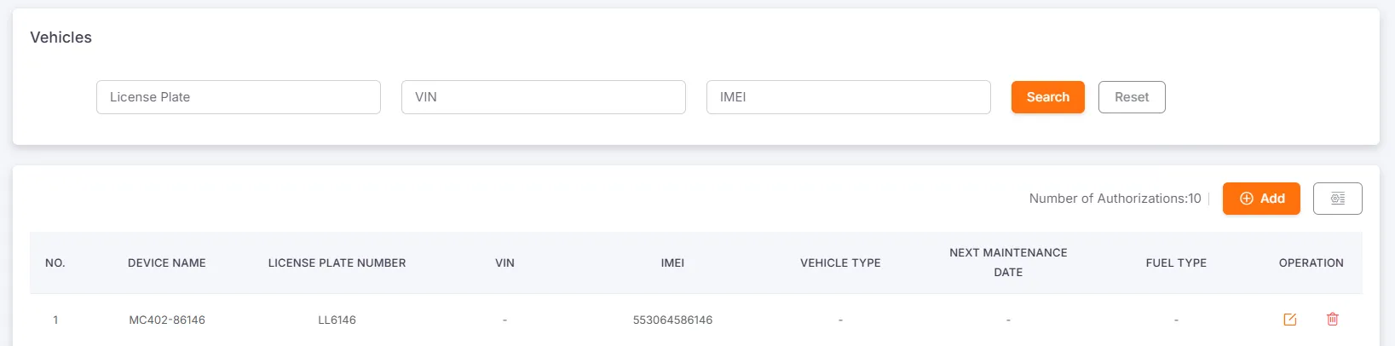Focus the License Plate search field
This screenshot has height=346, width=1395.
tap(239, 97)
